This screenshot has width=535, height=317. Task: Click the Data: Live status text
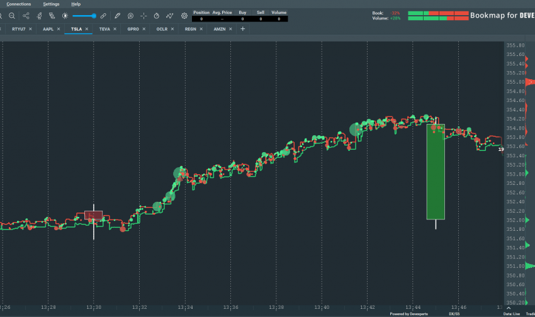pos(512,314)
